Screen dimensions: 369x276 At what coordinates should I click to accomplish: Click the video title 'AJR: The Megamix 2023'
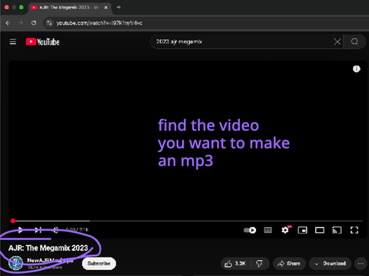(x=48, y=248)
